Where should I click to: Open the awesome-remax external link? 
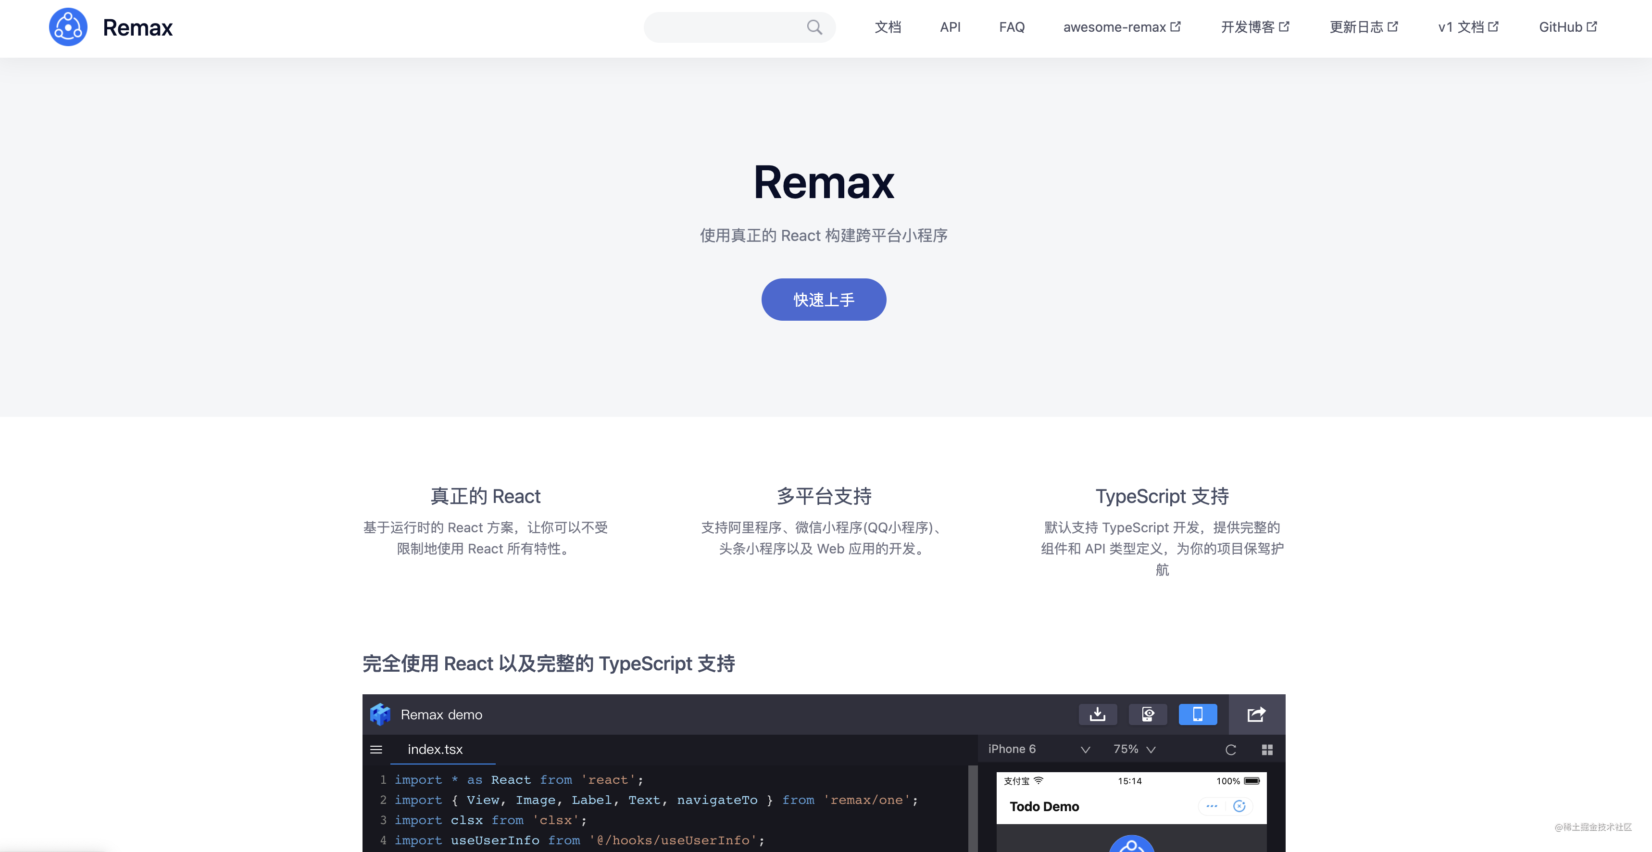click(1122, 27)
